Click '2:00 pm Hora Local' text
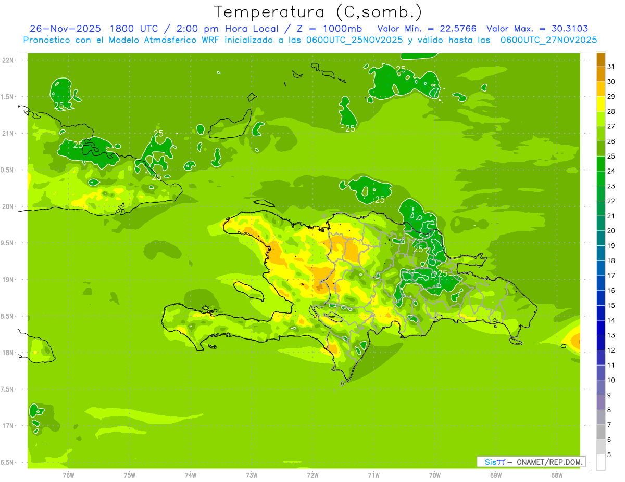This screenshot has height=482, width=625. [x=227, y=29]
